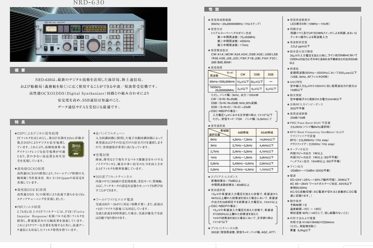373x248 pixels.
Task: Click the "90kHz-1599.999kHz" row label cell
Action: pyautogui.click(x=222, y=82)
